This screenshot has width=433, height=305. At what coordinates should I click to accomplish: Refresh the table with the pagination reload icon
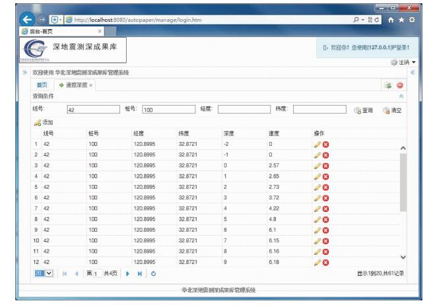tap(154, 273)
